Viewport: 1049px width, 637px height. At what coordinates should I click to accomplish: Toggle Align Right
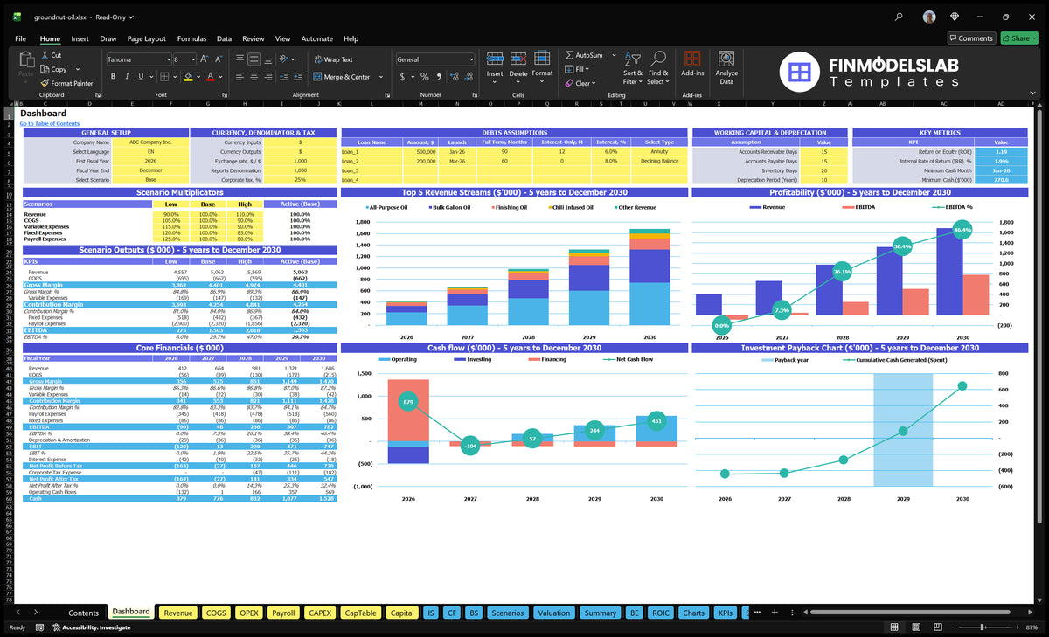click(x=268, y=77)
